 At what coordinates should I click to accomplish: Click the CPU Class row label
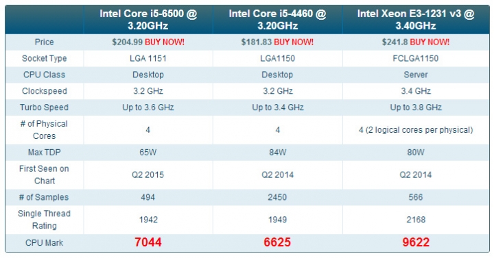44,75
